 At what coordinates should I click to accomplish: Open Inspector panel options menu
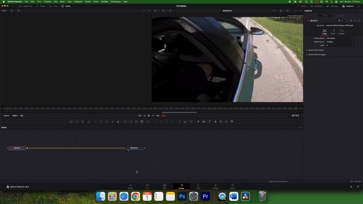click(x=360, y=11)
